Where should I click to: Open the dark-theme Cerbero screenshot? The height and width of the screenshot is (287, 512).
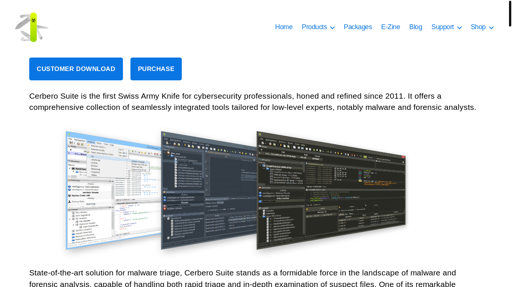(331, 191)
